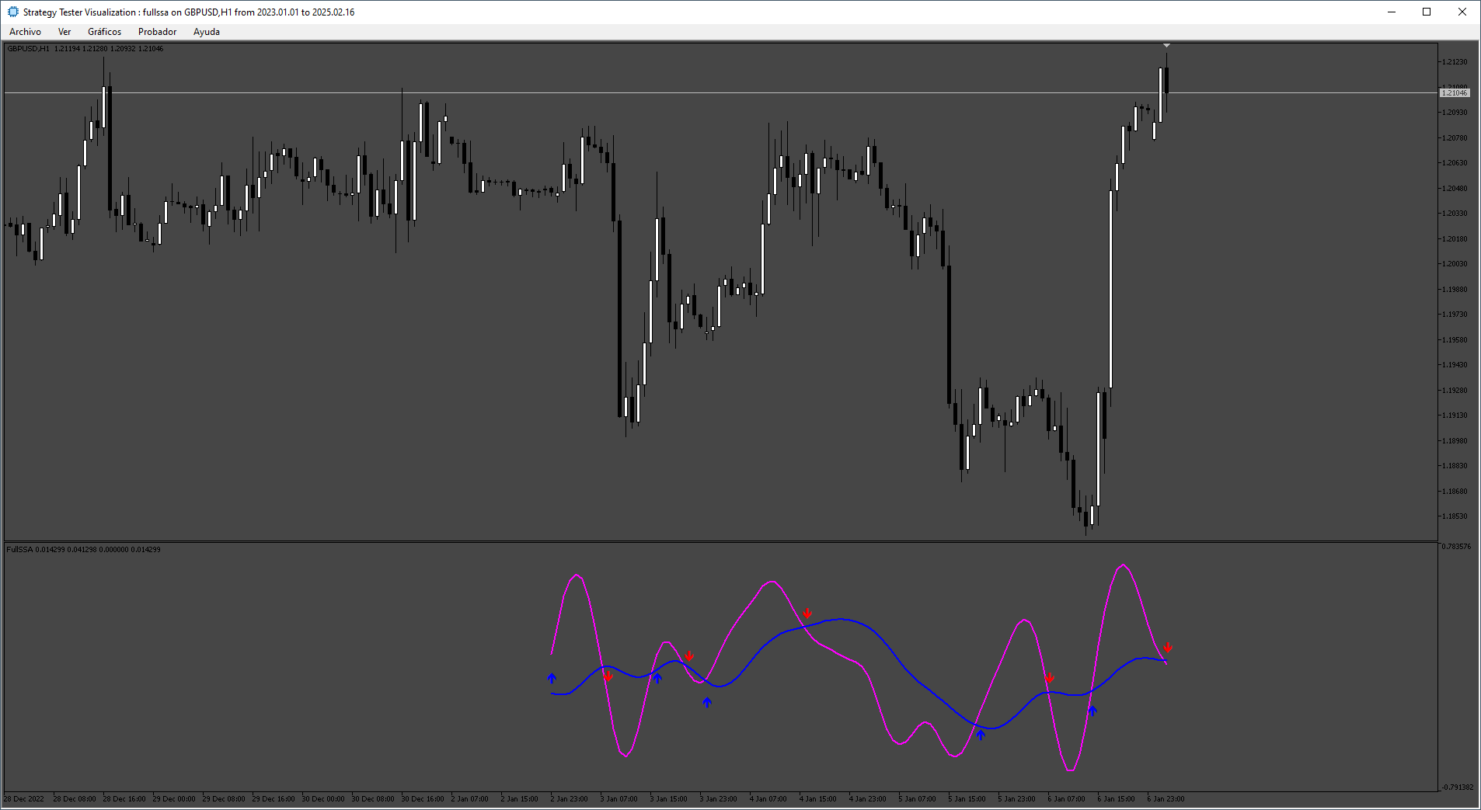The image size is (1481, 810).
Task: Click the 30 Dec 16:00 time label
Action: (x=423, y=799)
